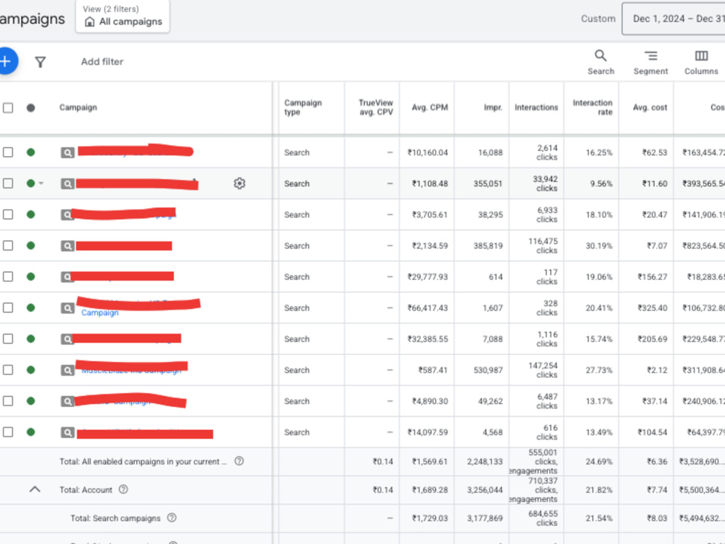Viewport: 725px width, 544px height.
Task: Click help icon next to Total: Account
Action: [123, 490]
